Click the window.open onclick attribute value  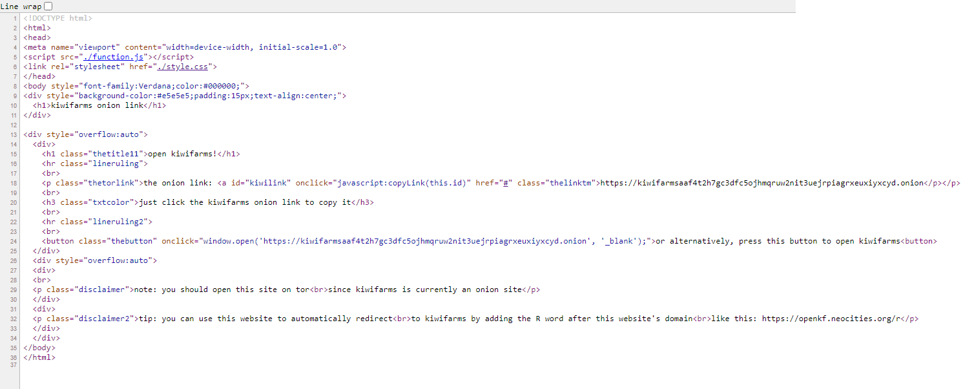coord(426,241)
